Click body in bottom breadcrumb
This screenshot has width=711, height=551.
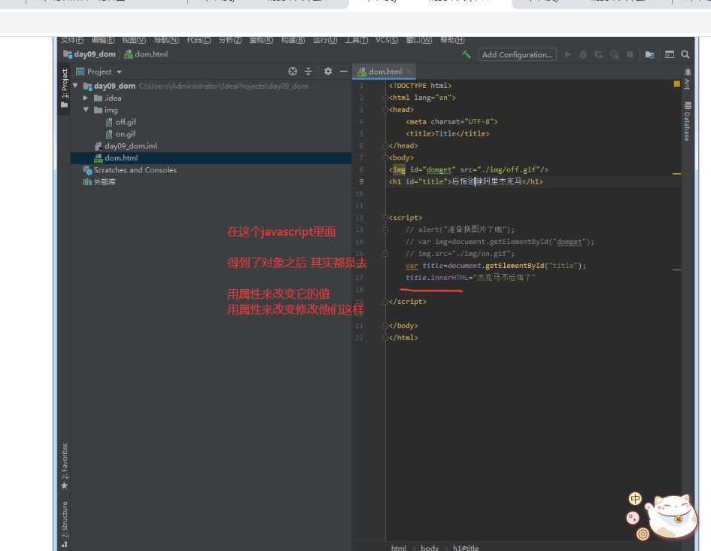(430, 547)
